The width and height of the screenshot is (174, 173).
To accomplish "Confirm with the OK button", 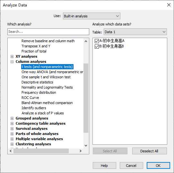I will pos(158,166).
